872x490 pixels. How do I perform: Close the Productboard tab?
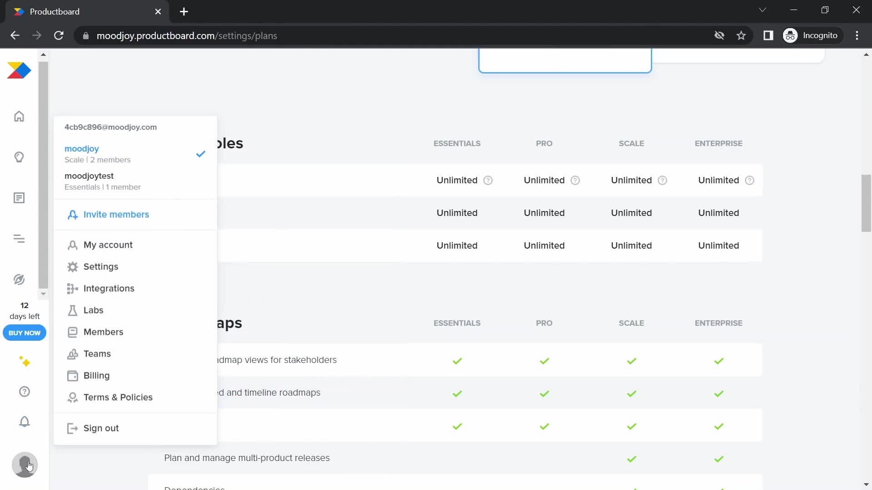click(x=158, y=12)
